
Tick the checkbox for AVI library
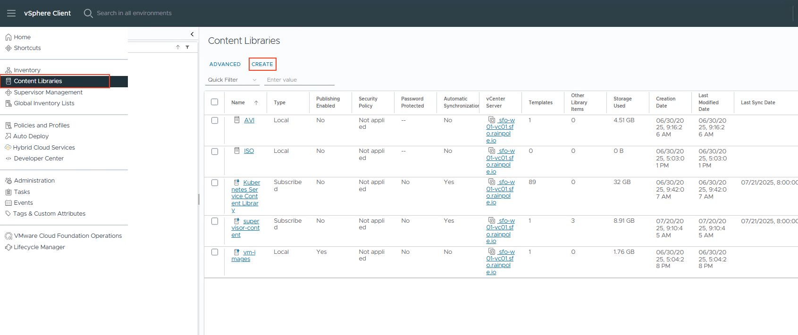(x=215, y=121)
